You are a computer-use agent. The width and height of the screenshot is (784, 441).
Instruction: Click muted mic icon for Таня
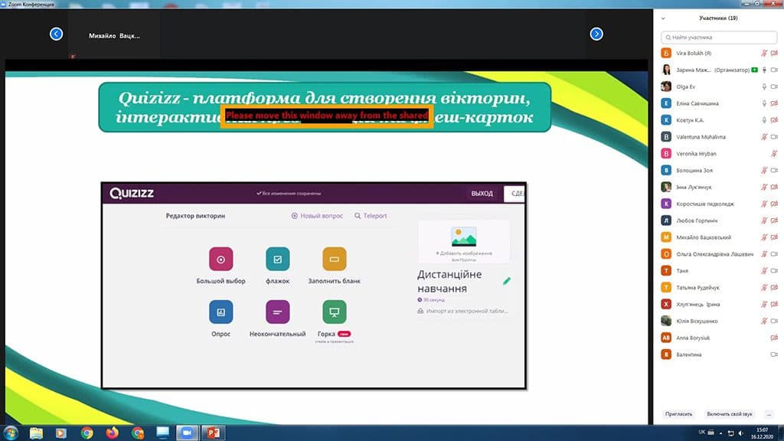point(764,271)
